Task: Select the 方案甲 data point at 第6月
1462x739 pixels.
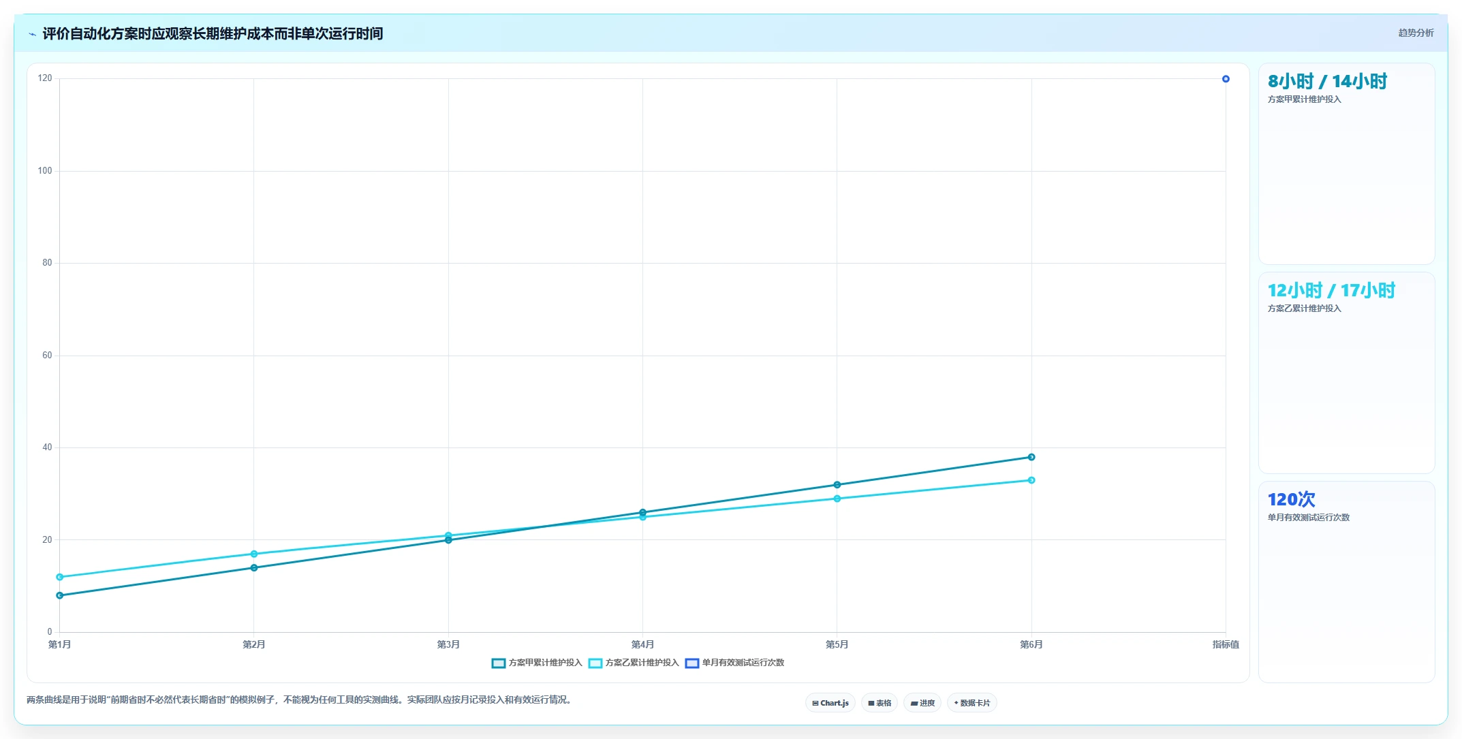Action: (1031, 457)
